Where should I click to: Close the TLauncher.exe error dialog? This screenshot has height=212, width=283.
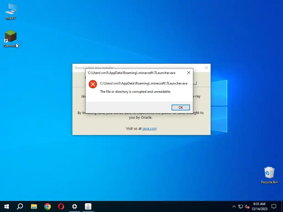pos(188,73)
